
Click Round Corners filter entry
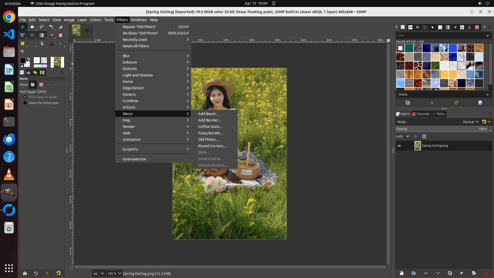(212, 146)
